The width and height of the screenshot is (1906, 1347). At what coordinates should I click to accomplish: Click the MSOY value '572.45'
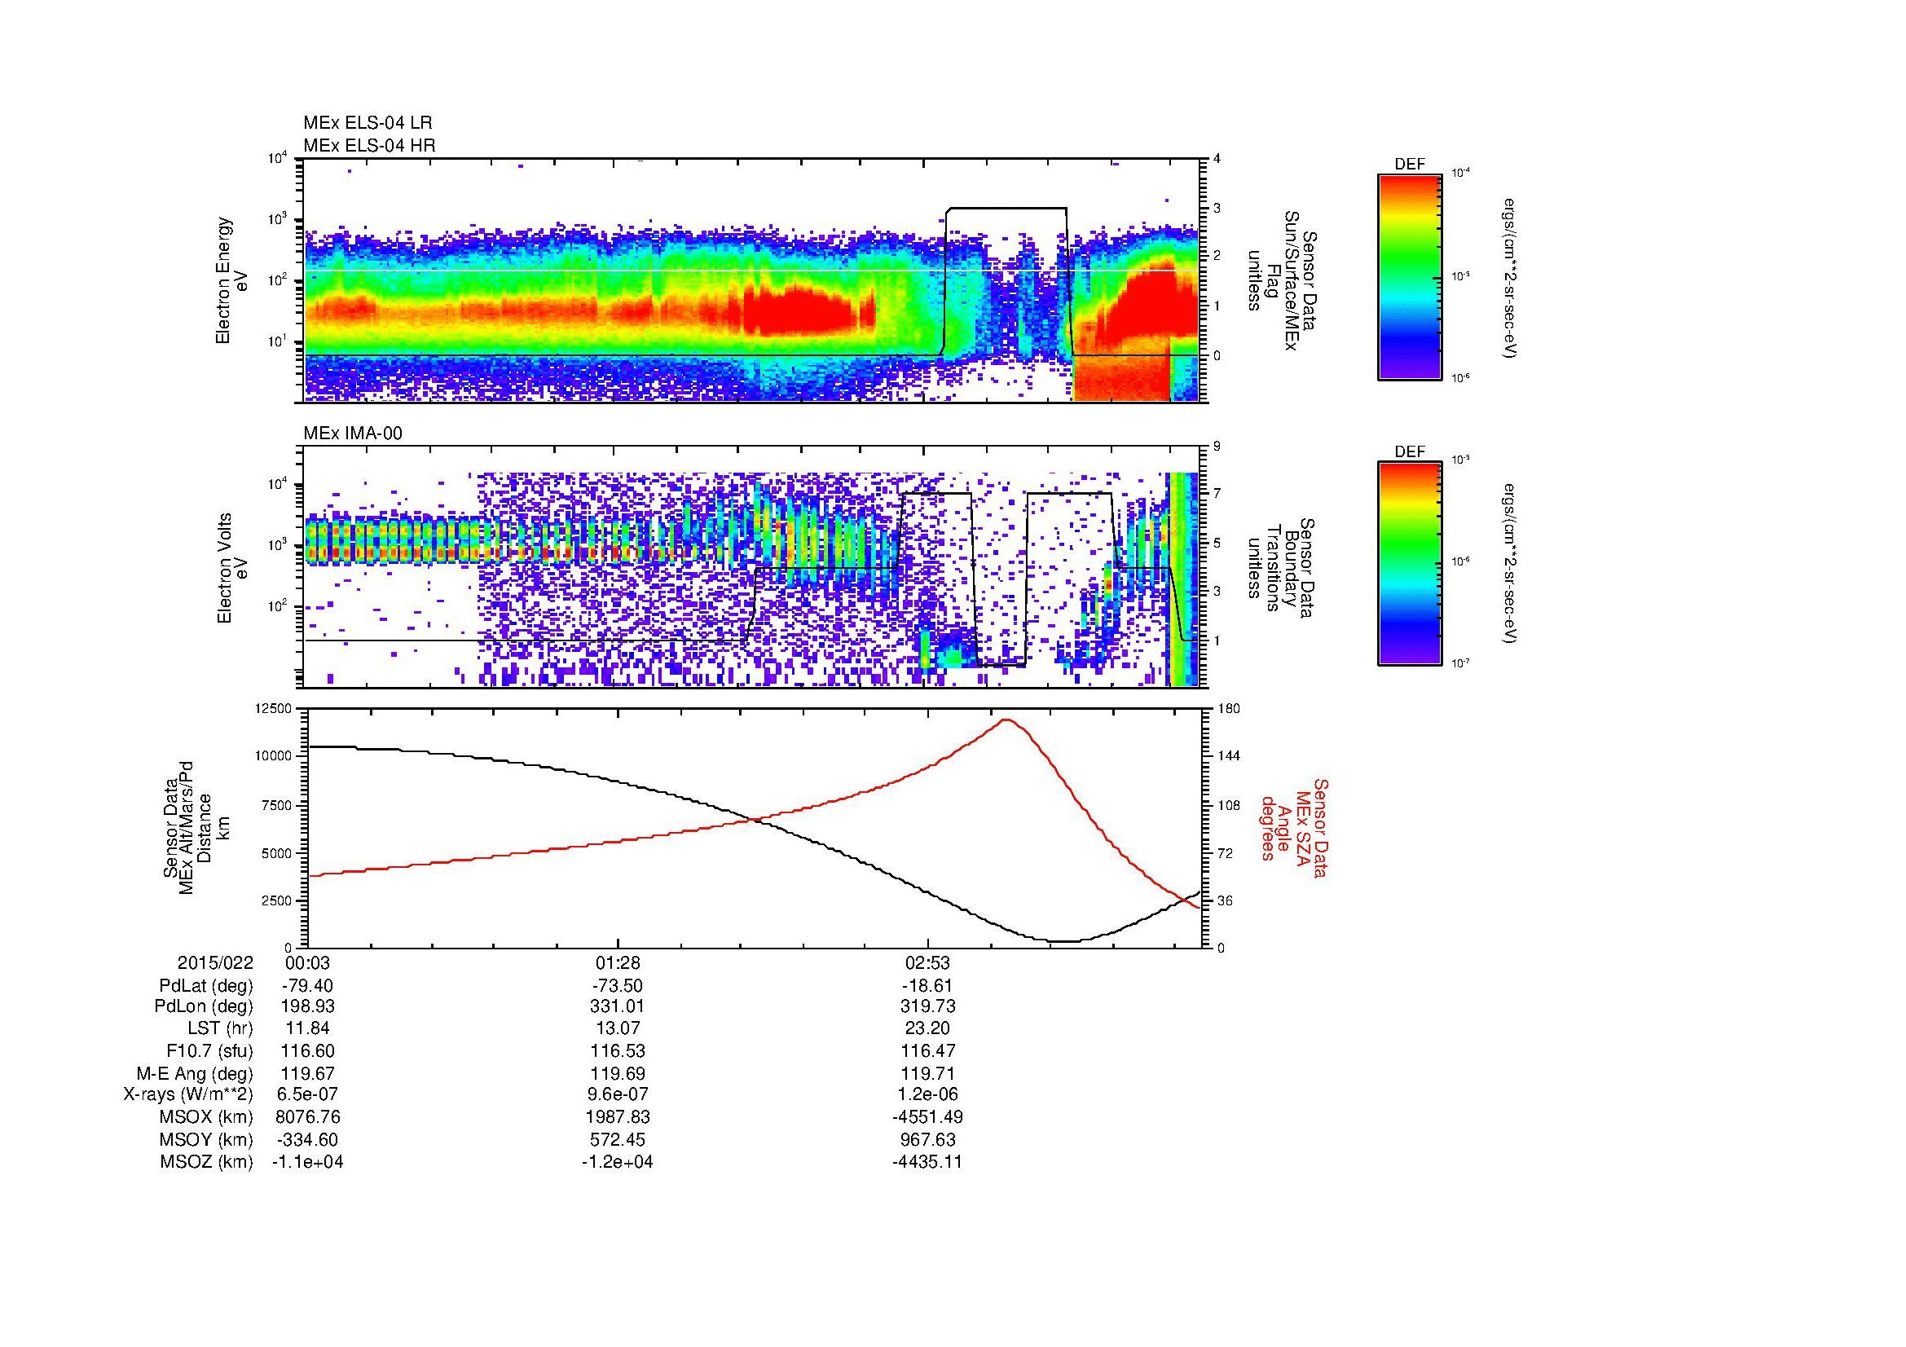(x=618, y=1140)
